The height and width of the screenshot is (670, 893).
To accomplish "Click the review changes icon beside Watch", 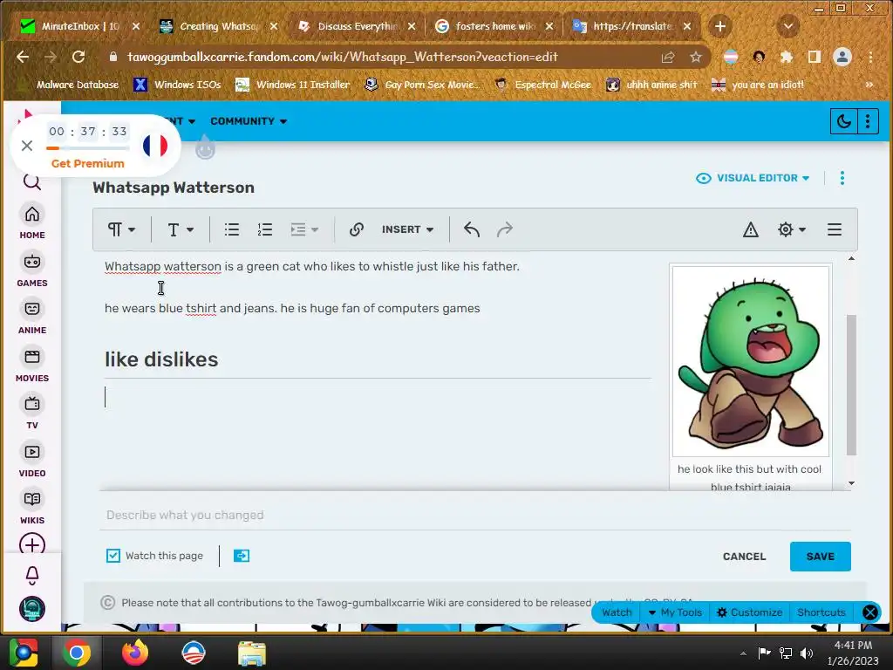I will click(242, 556).
